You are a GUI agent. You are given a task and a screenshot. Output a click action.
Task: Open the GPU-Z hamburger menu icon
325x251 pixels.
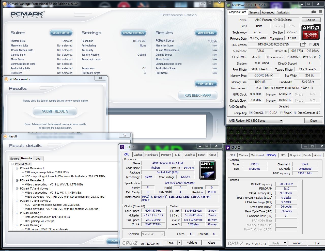pyautogui.click(x=320, y=12)
